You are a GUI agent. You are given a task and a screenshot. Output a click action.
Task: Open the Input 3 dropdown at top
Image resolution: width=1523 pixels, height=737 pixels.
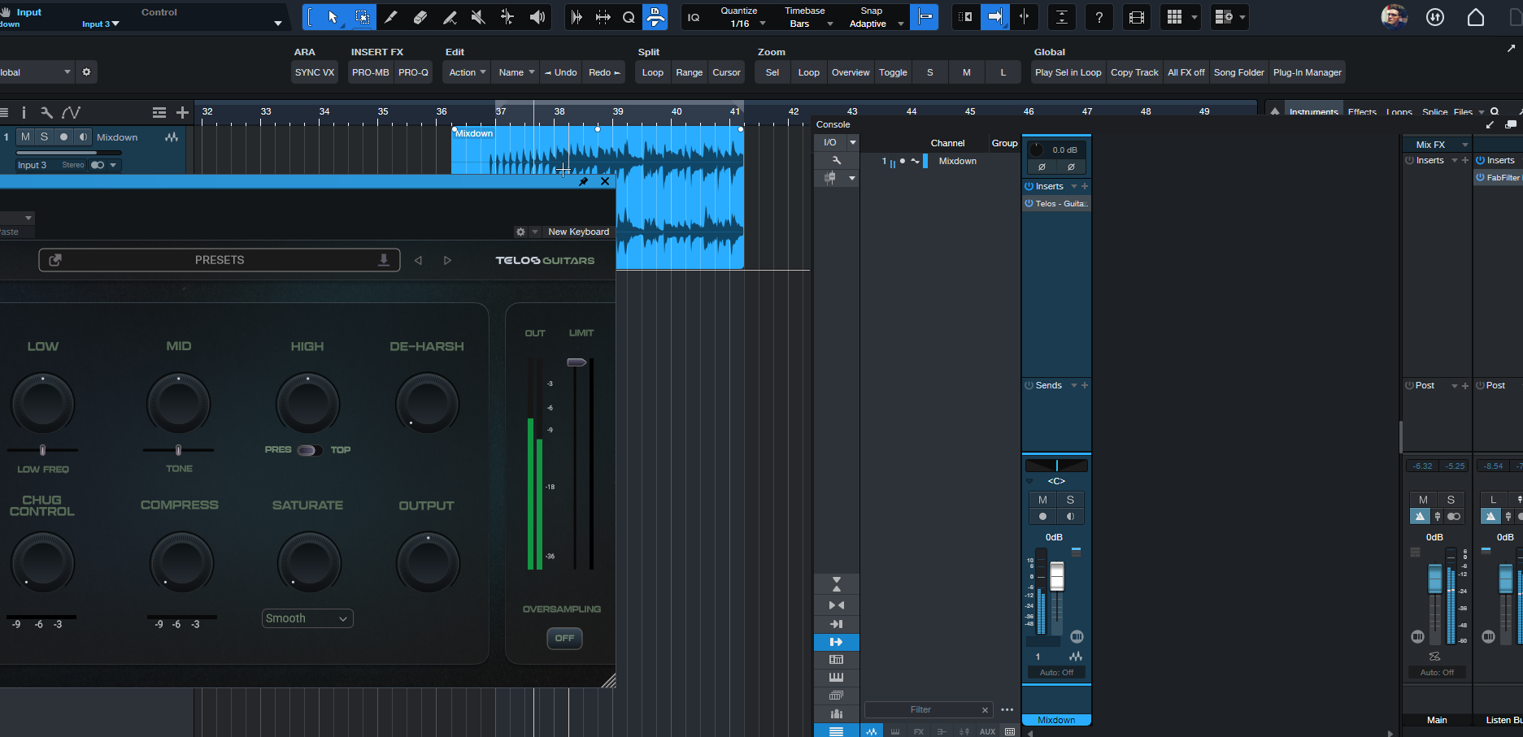101,24
